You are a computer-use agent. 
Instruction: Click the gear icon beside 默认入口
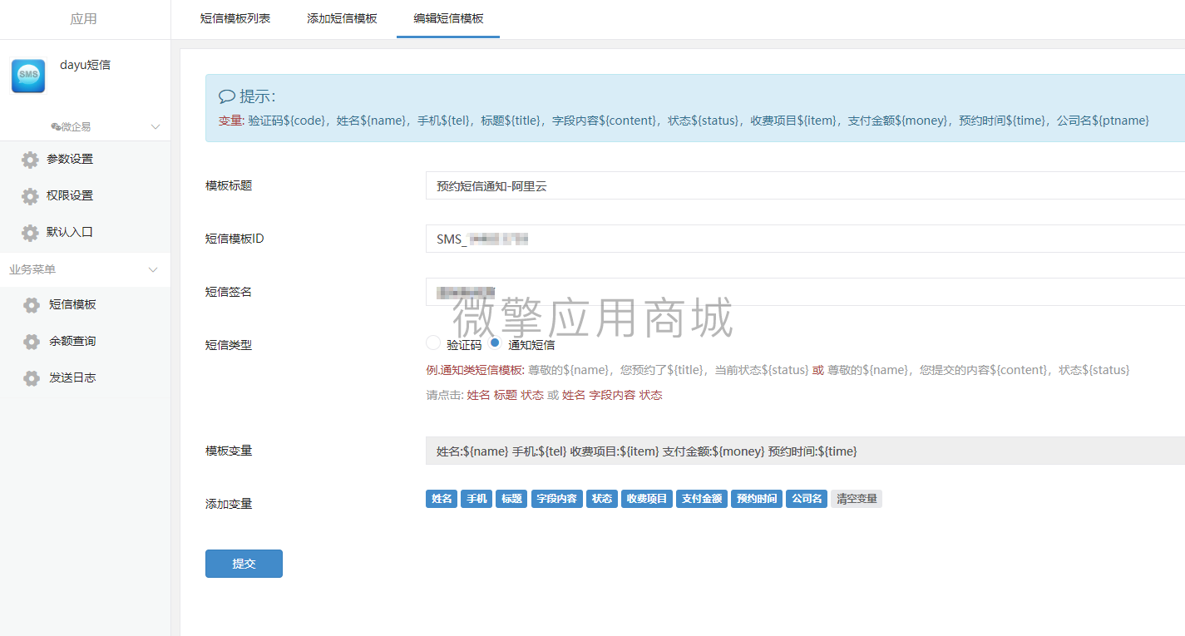point(30,233)
